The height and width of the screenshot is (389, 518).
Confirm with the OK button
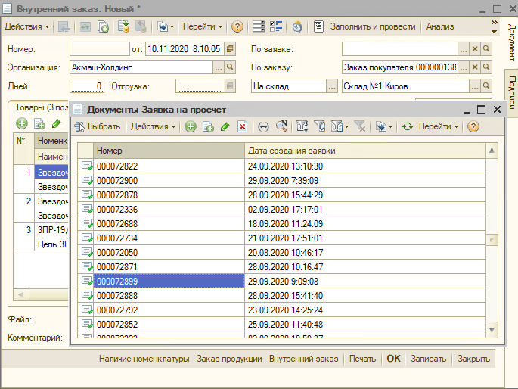click(393, 359)
